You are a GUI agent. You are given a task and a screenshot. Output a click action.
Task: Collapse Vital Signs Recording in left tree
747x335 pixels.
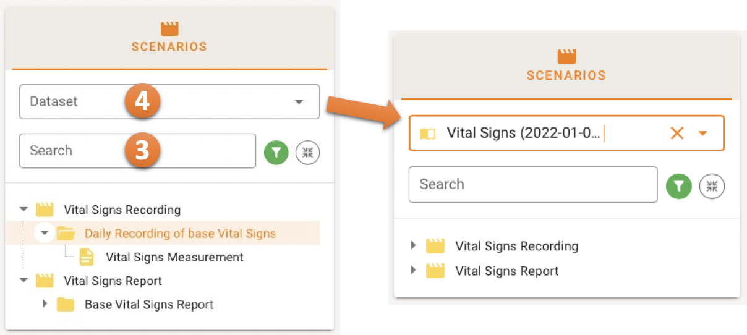(24, 210)
